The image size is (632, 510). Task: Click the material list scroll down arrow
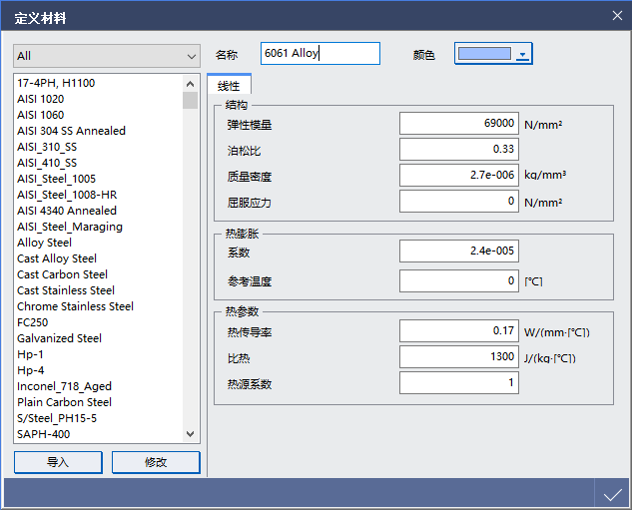(x=191, y=434)
